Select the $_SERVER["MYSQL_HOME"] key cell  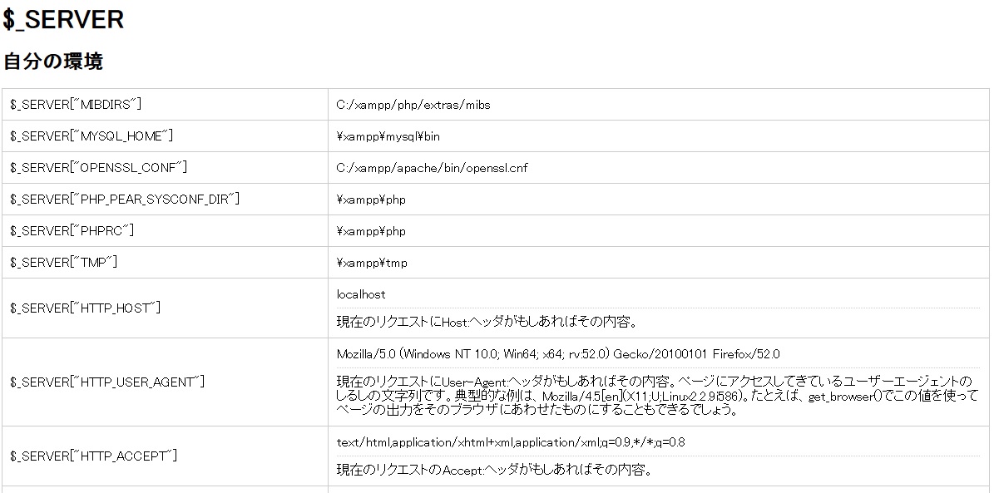coord(165,136)
